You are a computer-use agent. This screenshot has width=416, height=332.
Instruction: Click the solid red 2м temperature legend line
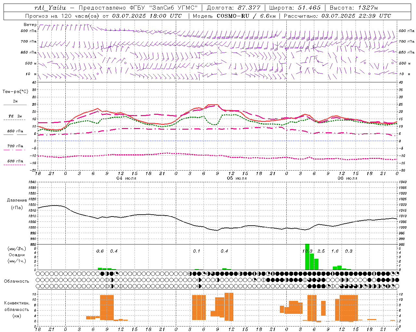coord(15,105)
